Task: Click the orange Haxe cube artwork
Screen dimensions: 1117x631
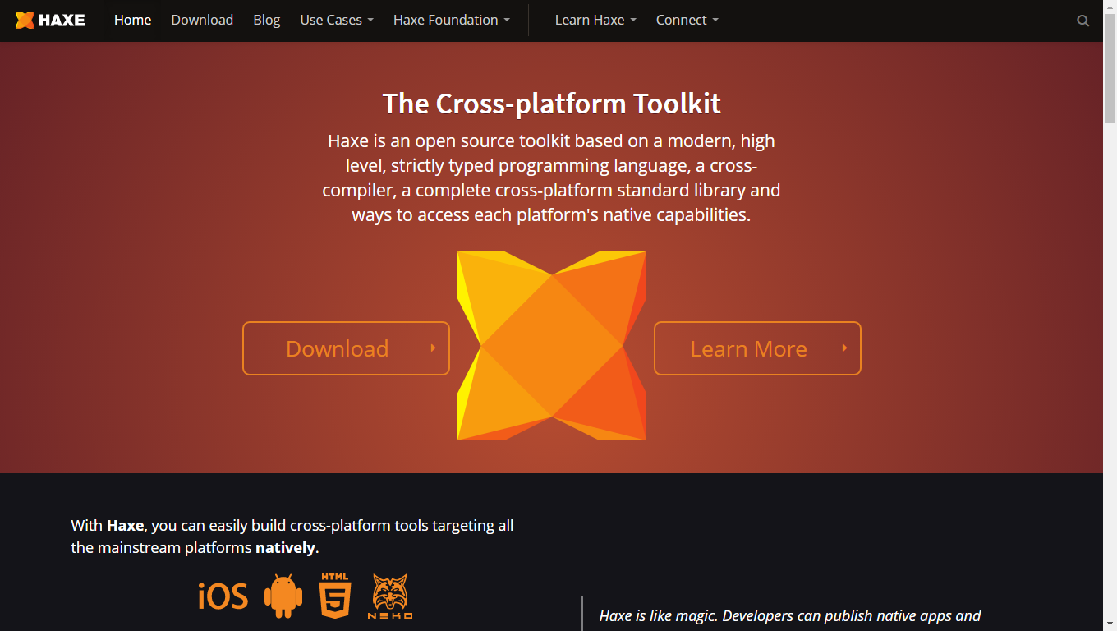Action: pos(552,345)
